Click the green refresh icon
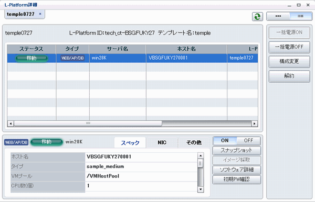The image size is (315, 202). pos(257,16)
